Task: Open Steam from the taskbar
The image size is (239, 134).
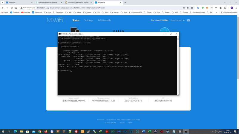Action: (168, 131)
